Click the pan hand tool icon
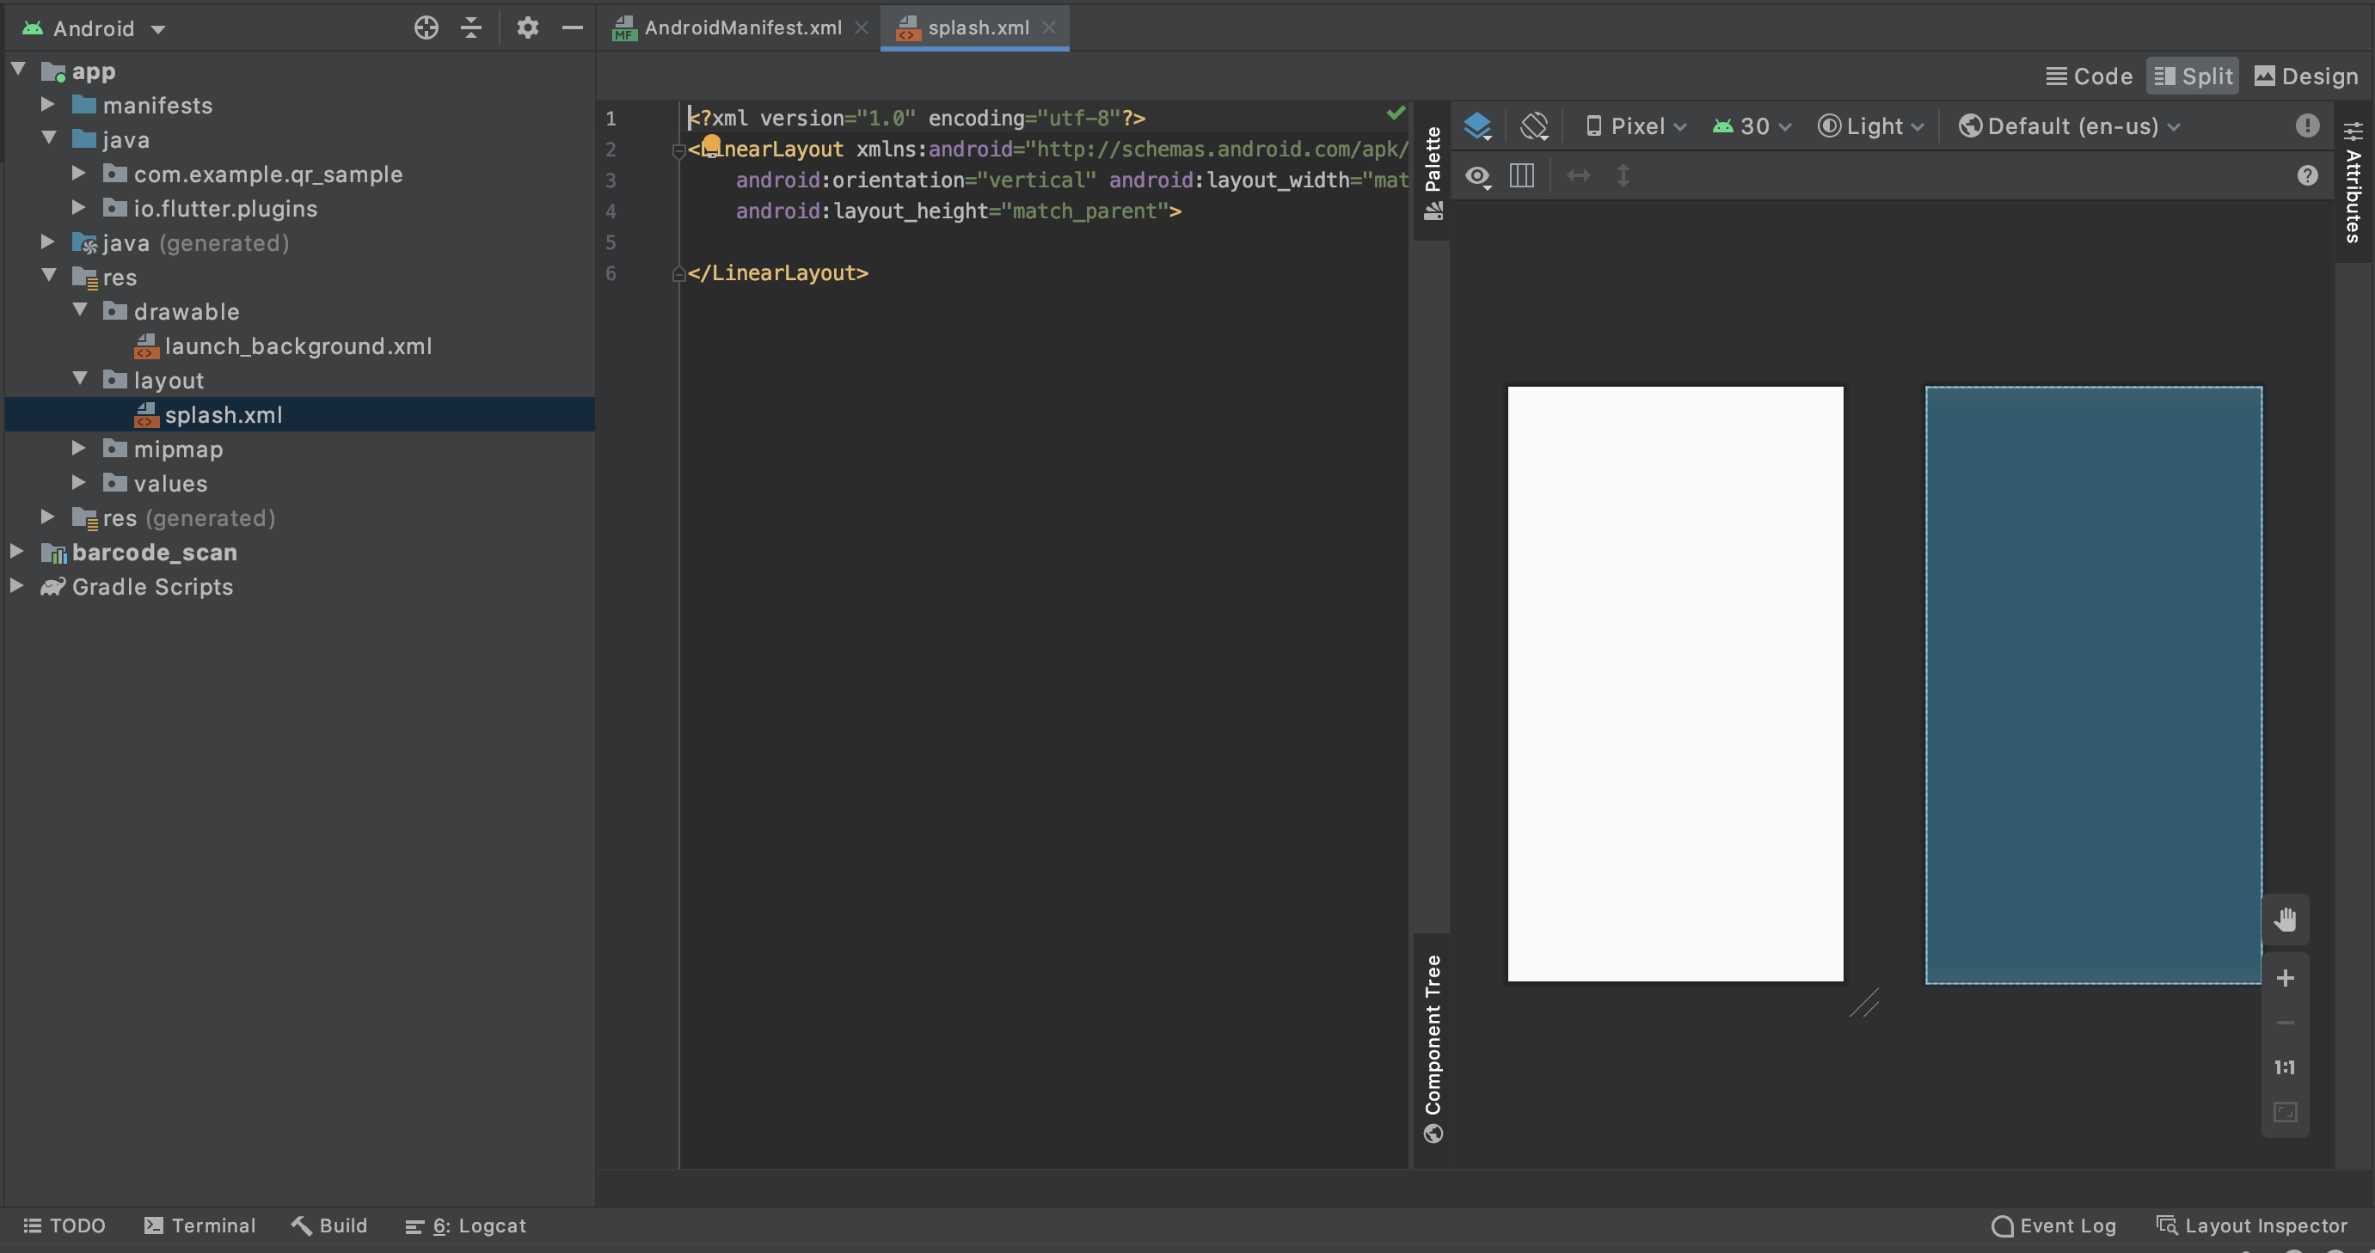 2285,920
